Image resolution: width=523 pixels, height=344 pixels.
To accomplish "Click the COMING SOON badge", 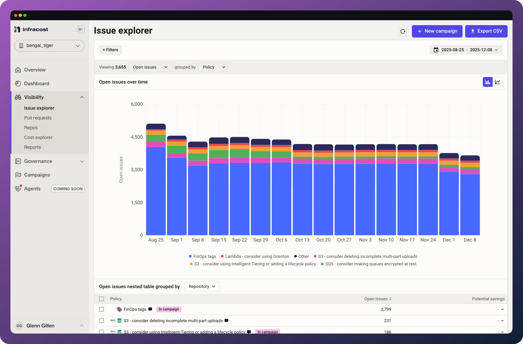I will pyautogui.click(x=68, y=189).
